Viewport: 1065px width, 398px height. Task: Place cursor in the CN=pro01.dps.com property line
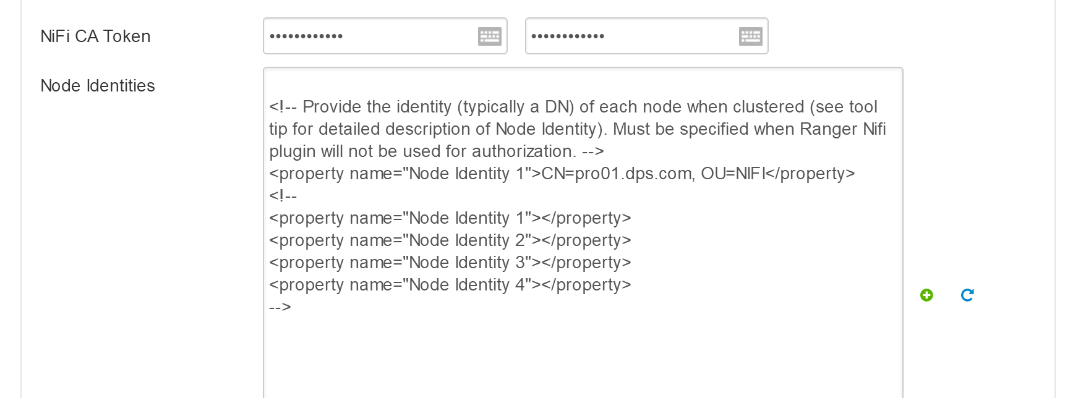pyautogui.click(x=562, y=174)
